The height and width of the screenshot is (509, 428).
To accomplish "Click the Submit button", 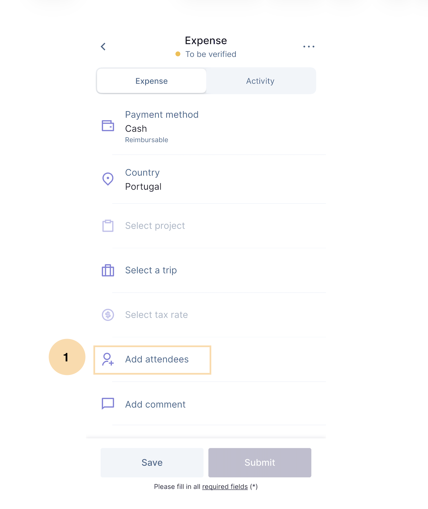I will 260,463.
